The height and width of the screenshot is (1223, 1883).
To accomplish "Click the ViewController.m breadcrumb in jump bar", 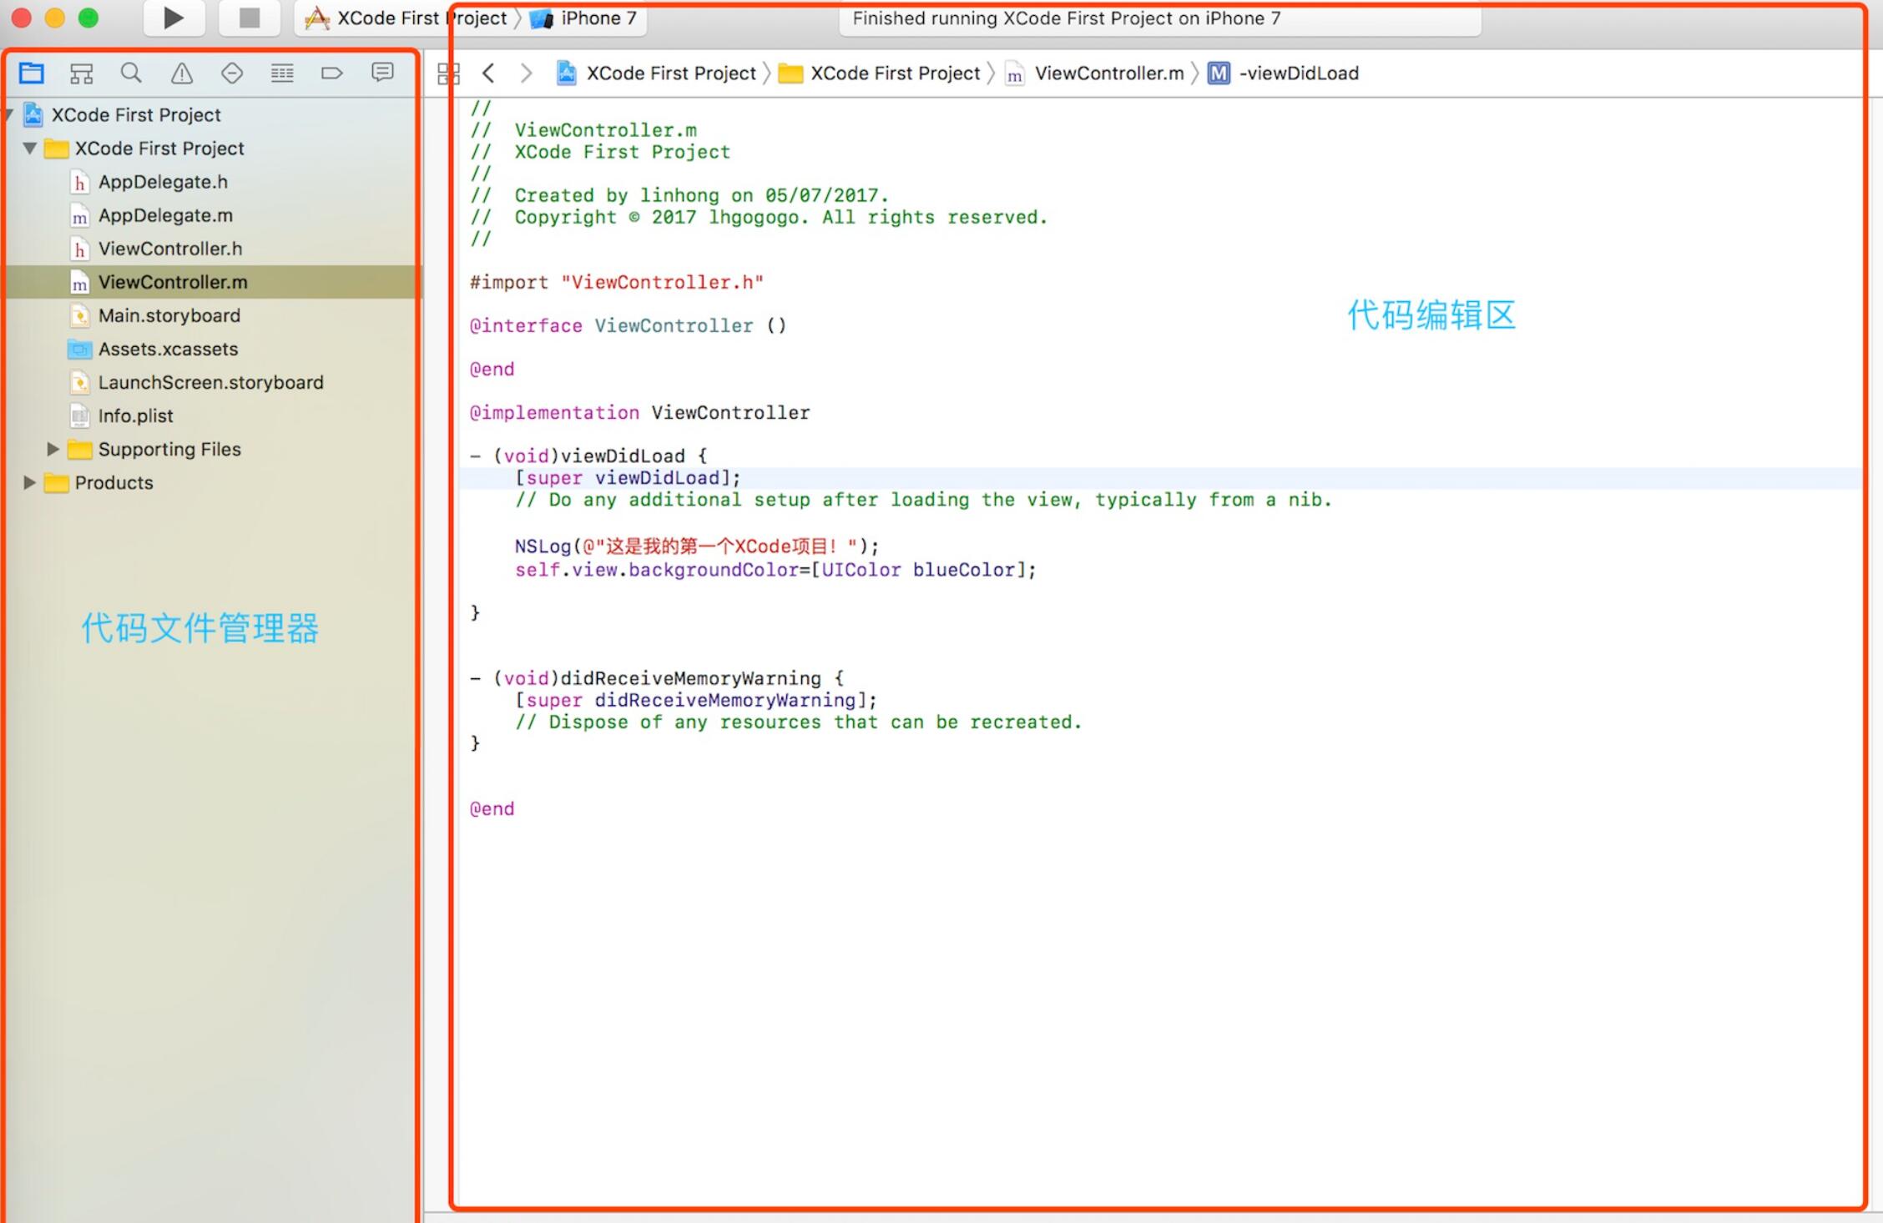I will (x=1095, y=73).
